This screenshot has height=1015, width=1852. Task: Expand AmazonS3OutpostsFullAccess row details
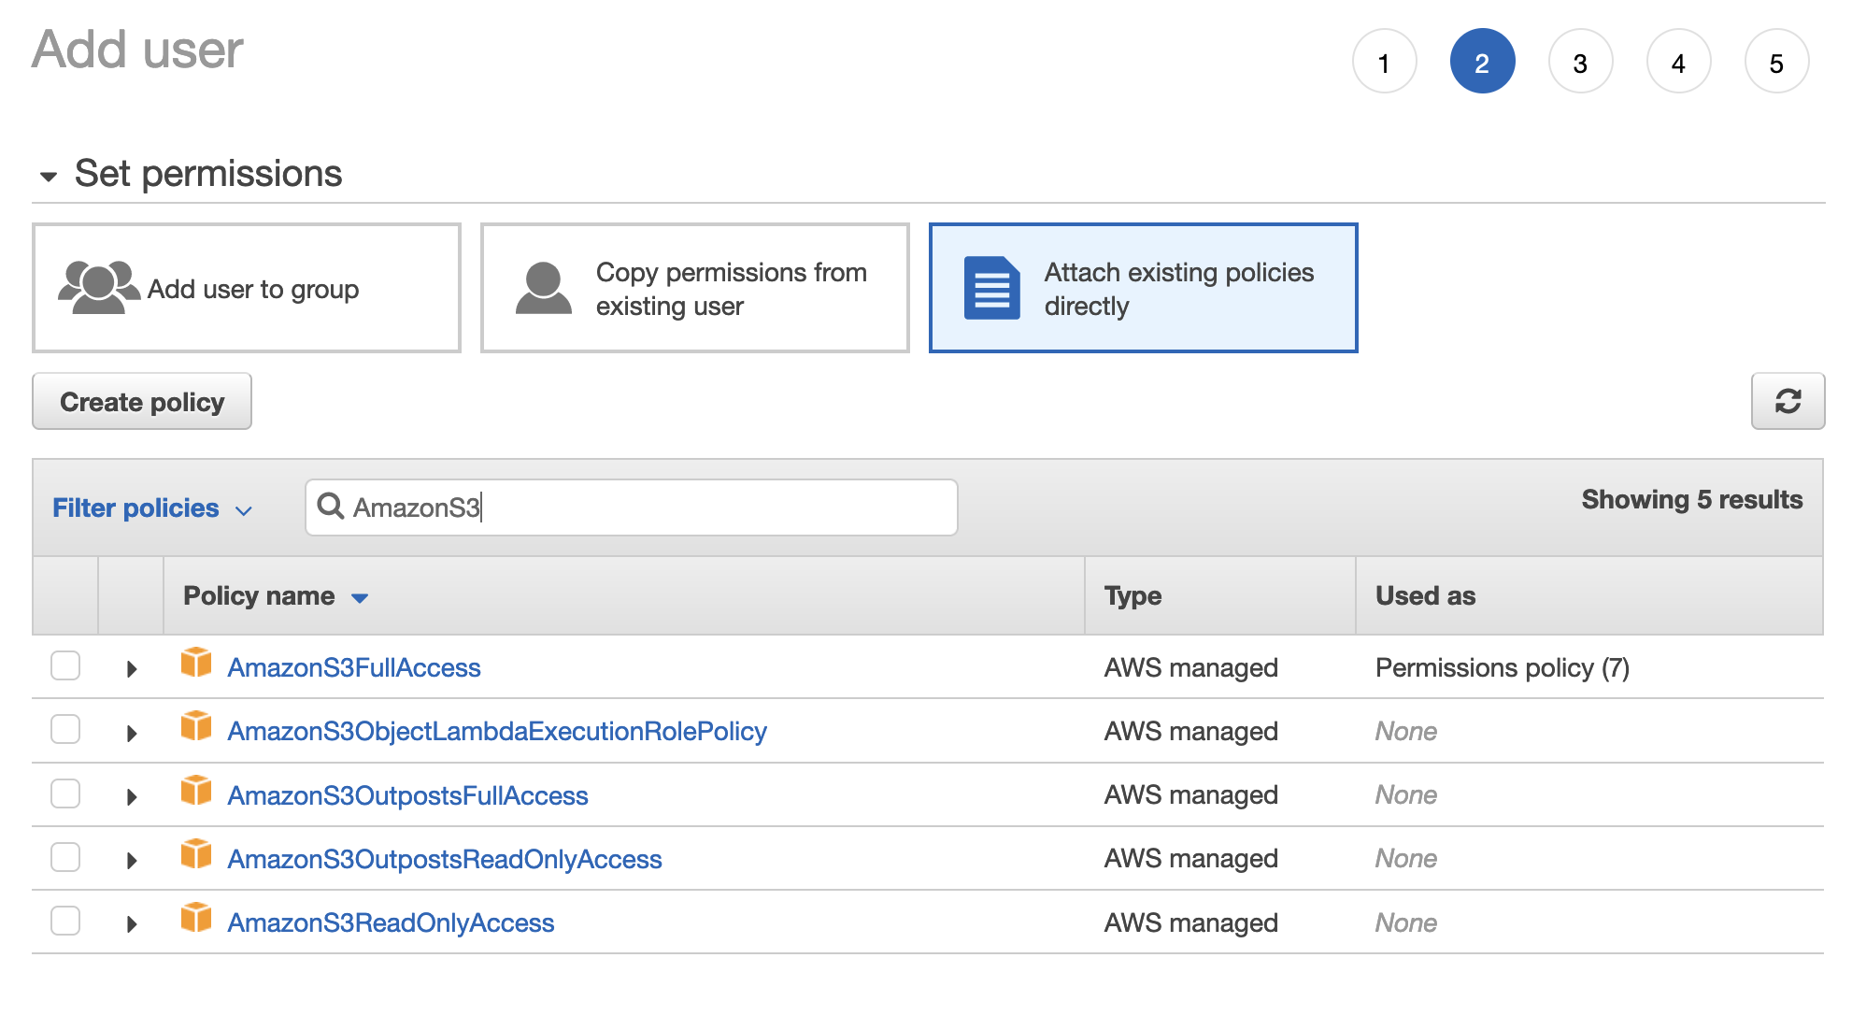click(x=132, y=796)
